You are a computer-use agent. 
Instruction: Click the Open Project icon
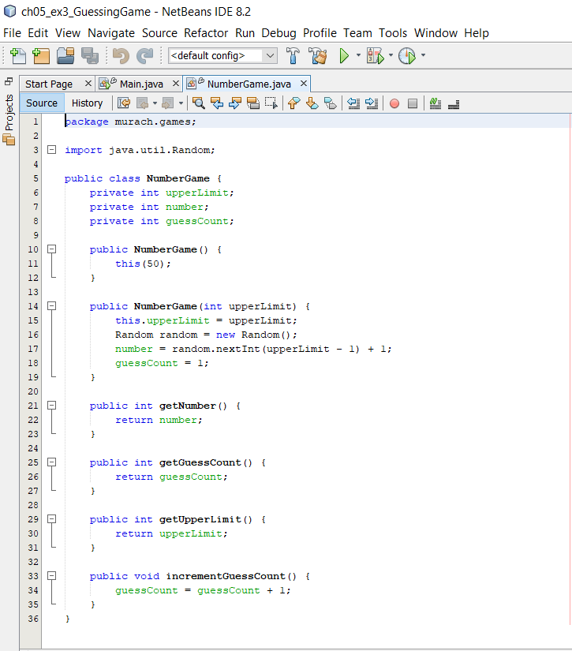pyautogui.click(x=65, y=56)
